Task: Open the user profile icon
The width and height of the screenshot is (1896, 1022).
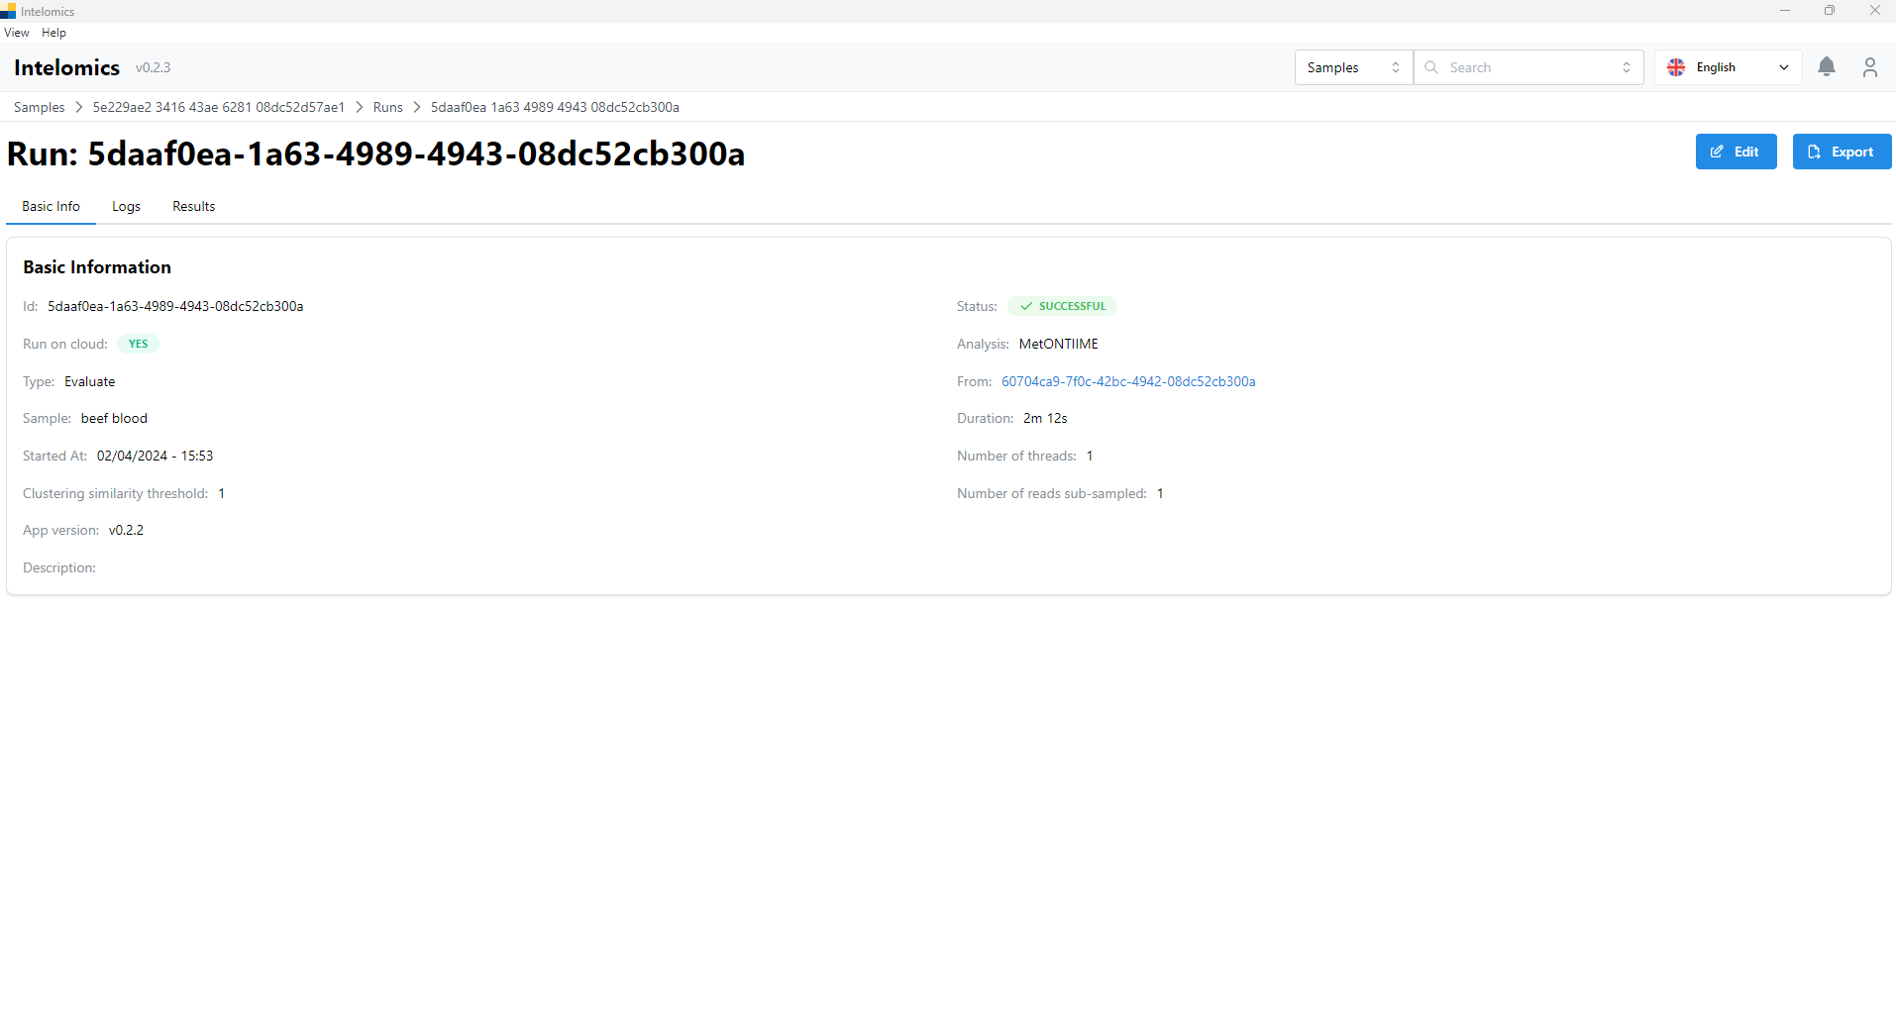Action: pos(1869,67)
